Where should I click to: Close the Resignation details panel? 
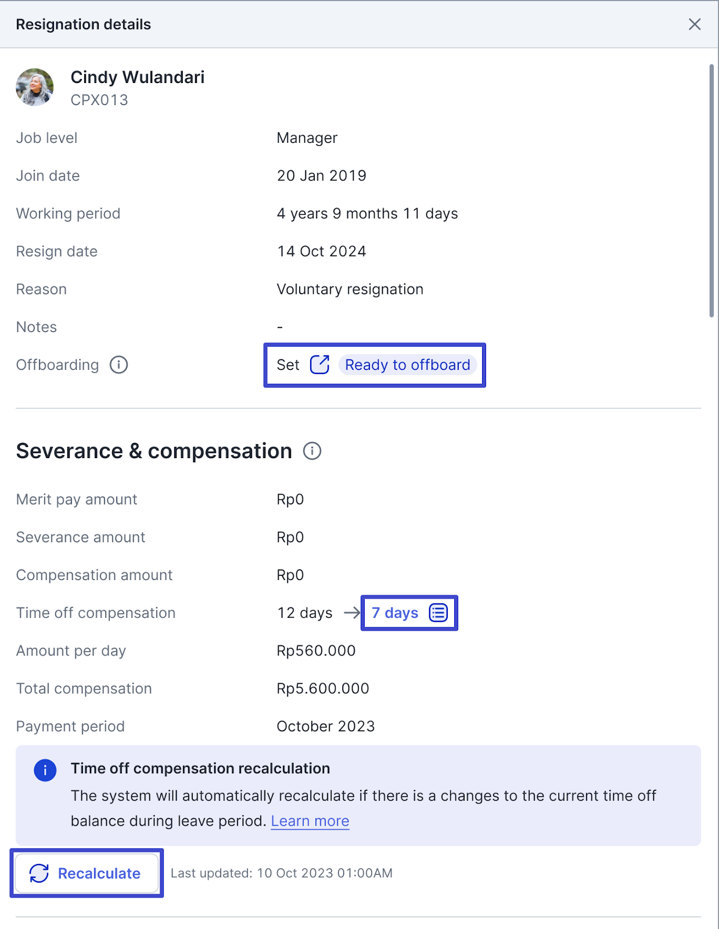694,24
